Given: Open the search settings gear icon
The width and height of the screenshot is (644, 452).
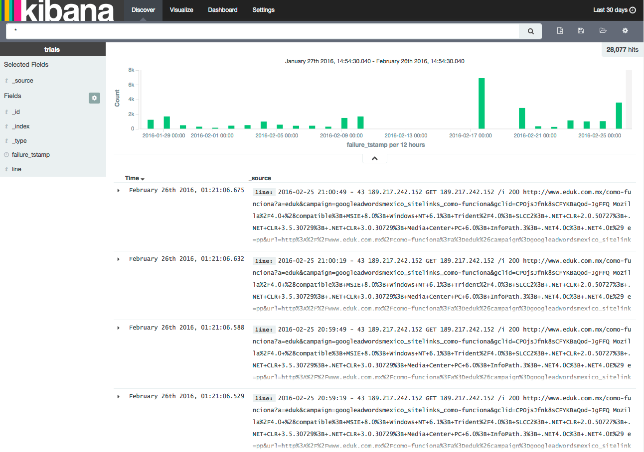Looking at the screenshot, I should click(625, 31).
